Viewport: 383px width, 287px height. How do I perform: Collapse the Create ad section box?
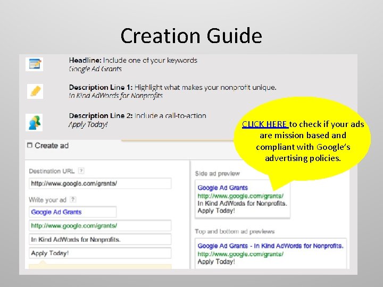(x=30, y=145)
